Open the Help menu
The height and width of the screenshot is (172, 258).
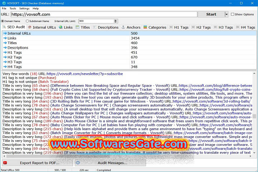point(35,8)
